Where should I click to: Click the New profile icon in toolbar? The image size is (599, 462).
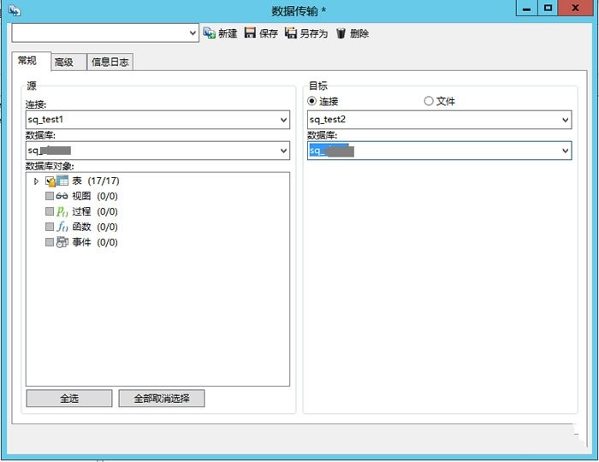209,33
